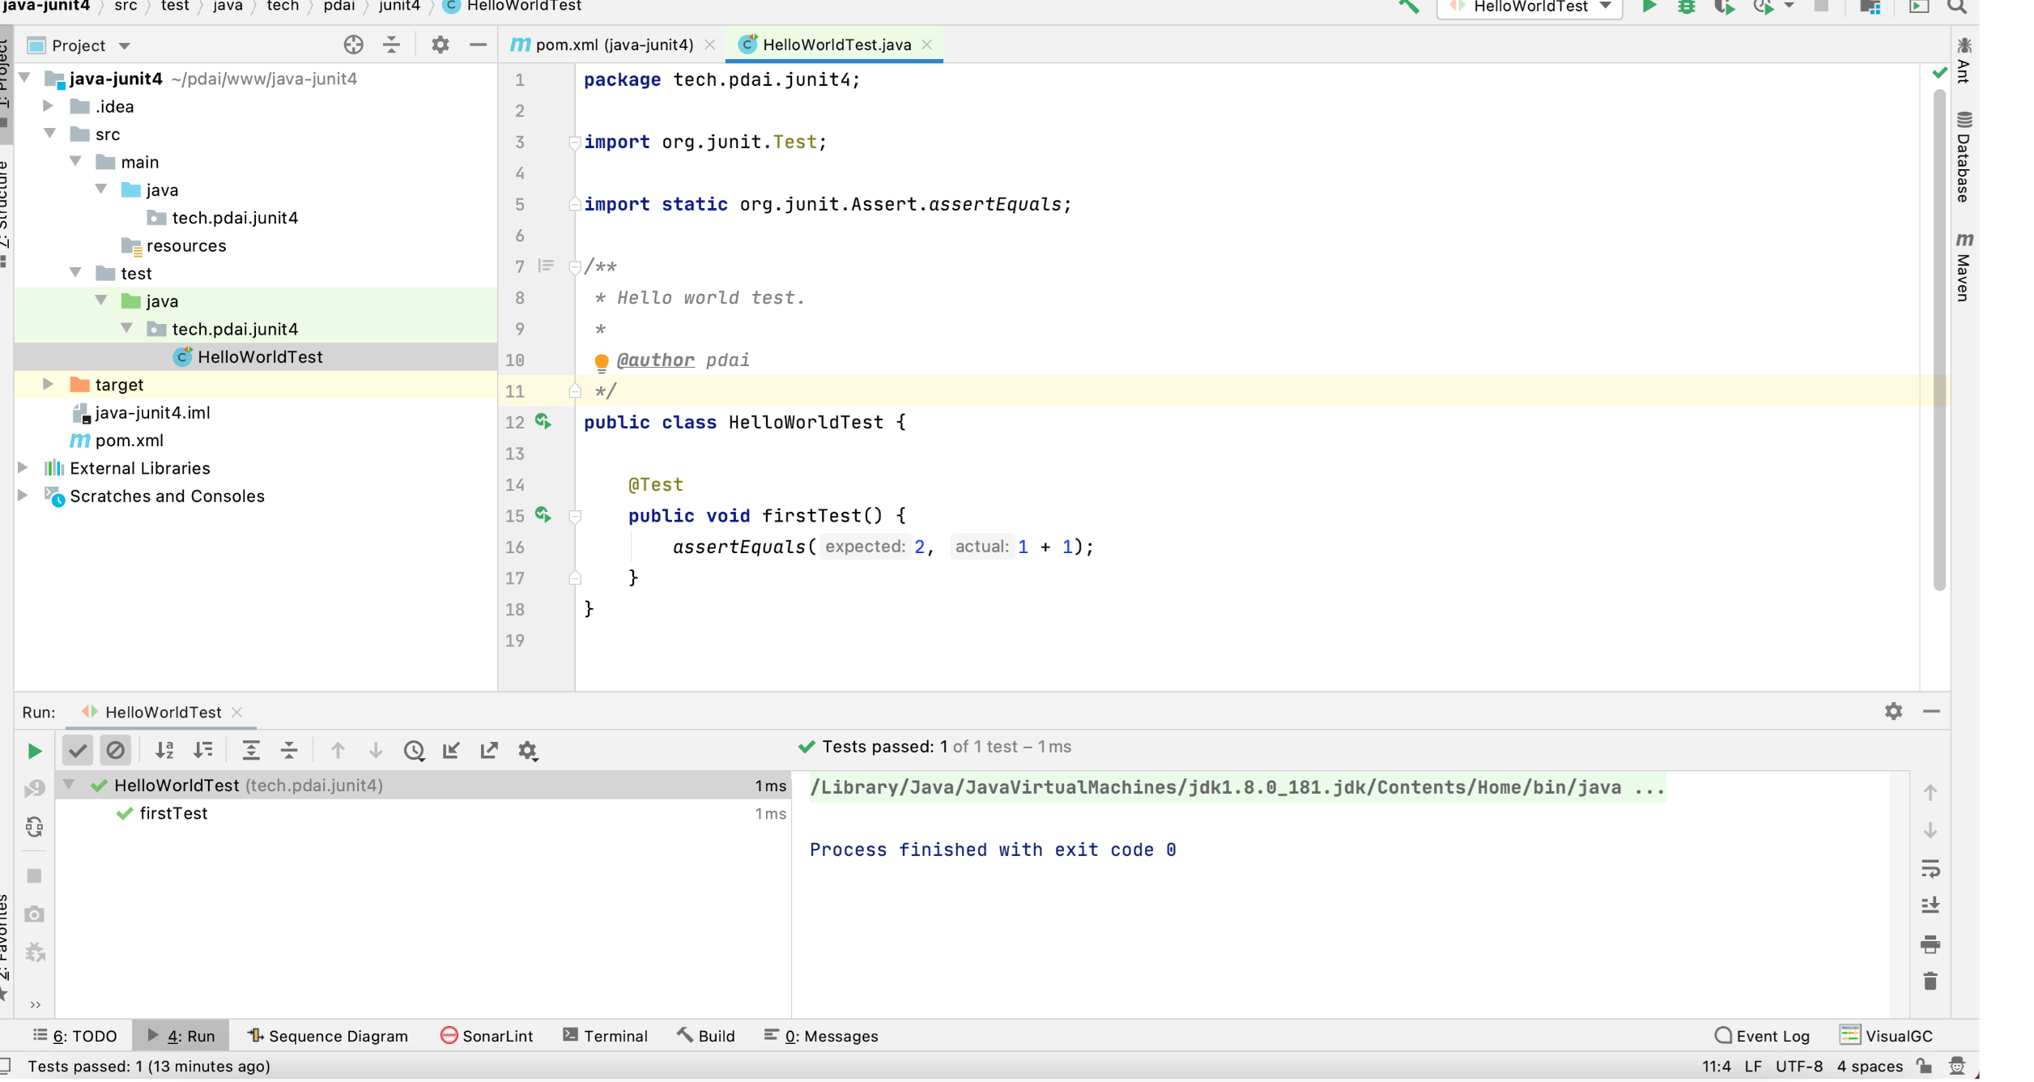This screenshot has width=2034, height=1082.
Task: Open test runner settings gear icon
Action: coord(528,751)
